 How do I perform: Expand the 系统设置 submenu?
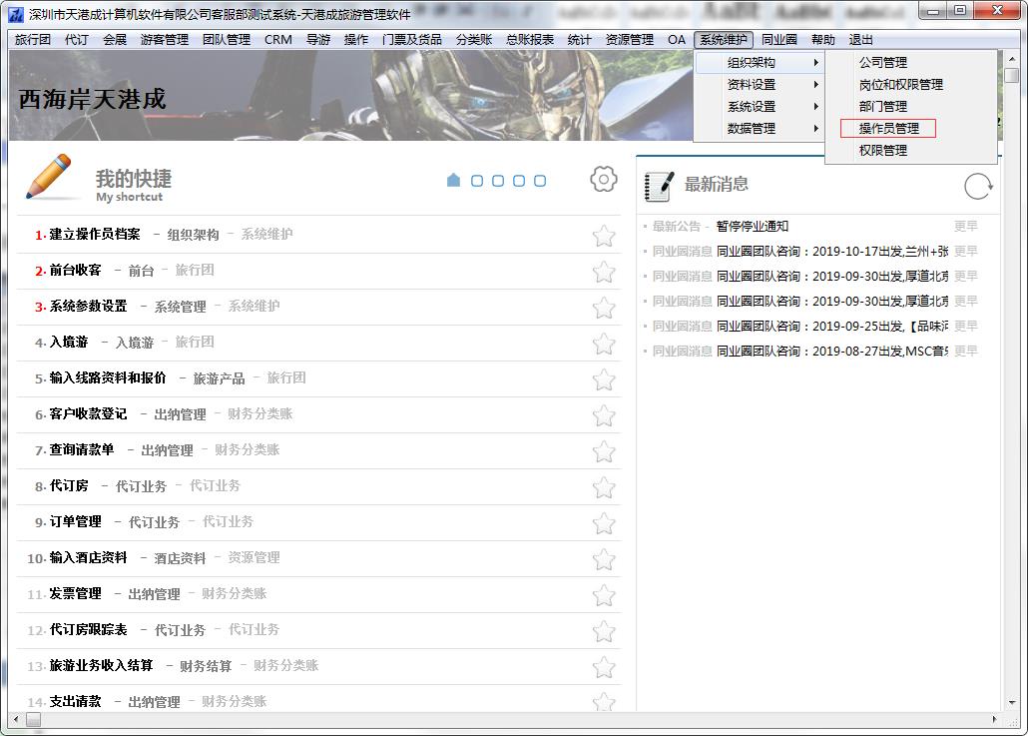click(x=759, y=107)
